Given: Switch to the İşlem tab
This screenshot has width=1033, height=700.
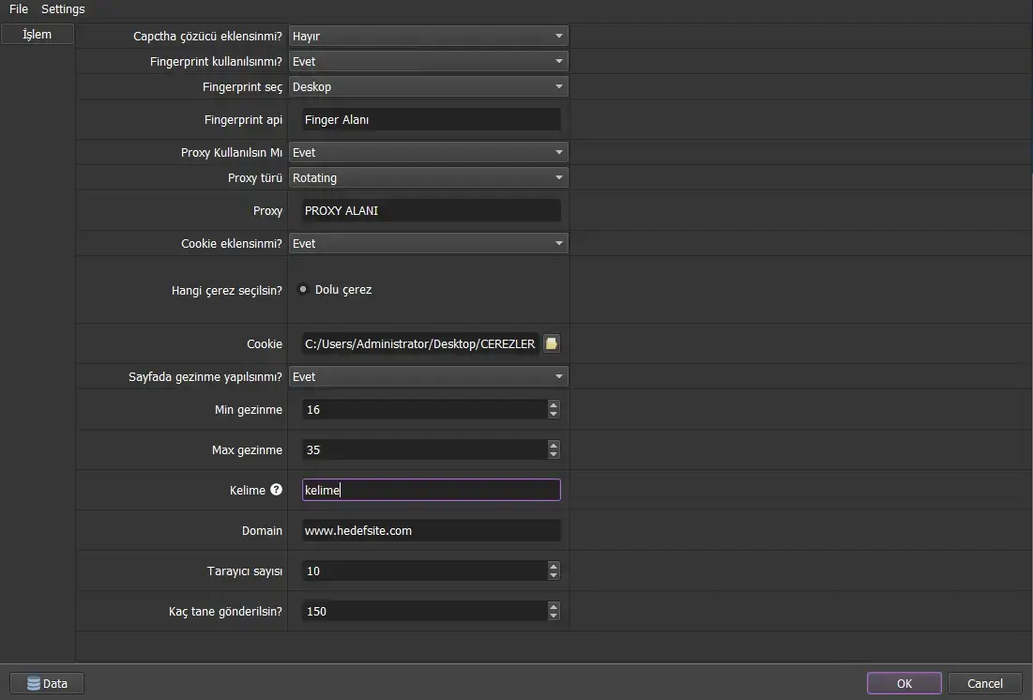Looking at the screenshot, I should coord(38,35).
